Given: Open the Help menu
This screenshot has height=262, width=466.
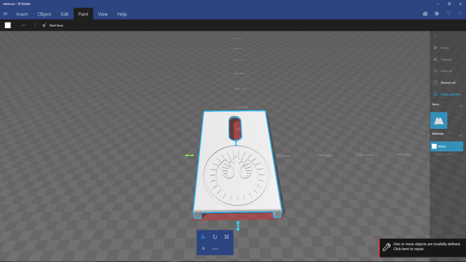Looking at the screenshot, I should click(x=122, y=14).
